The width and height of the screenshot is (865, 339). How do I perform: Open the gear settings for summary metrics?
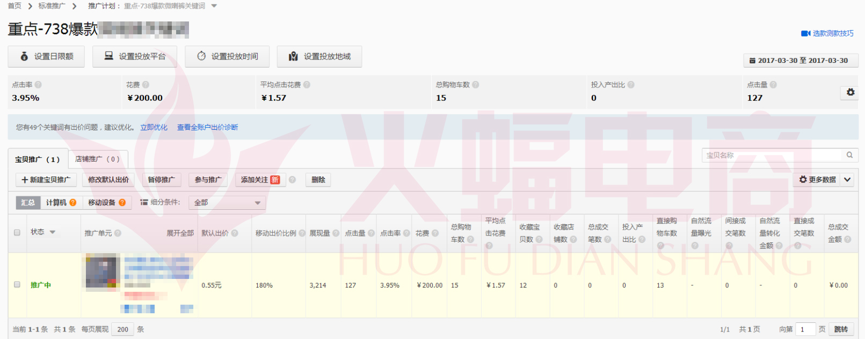pos(851,92)
